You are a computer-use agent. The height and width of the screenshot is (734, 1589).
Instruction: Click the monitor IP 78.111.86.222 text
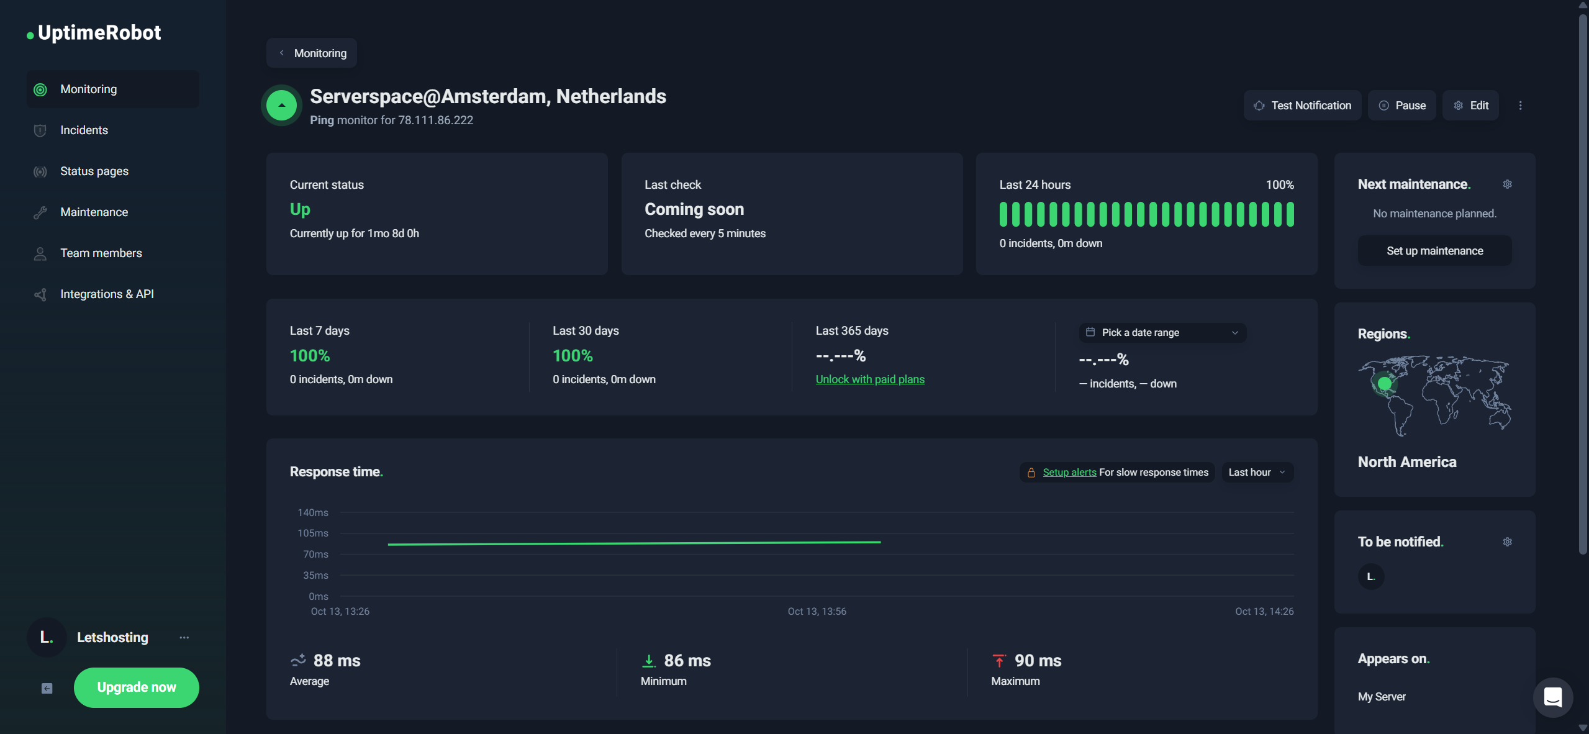[x=435, y=120]
